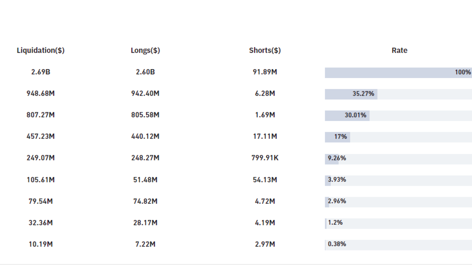This screenshot has width=472, height=265.
Task: Select the 942.40M longs value
Action: [x=145, y=93]
